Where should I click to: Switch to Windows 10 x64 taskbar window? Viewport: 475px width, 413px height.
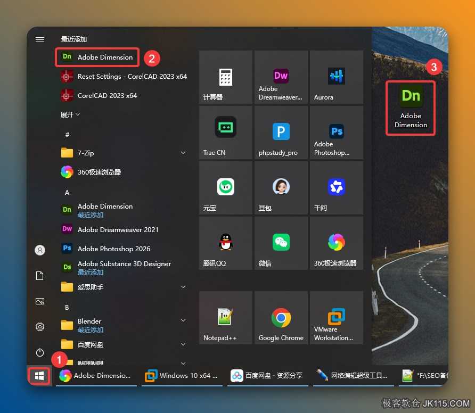click(x=182, y=376)
